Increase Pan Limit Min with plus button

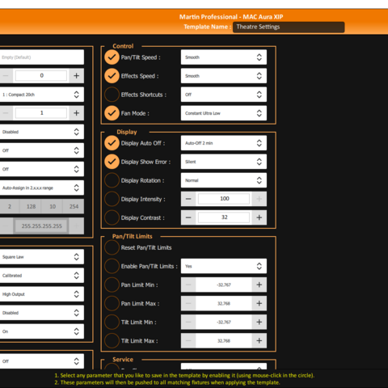click(x=259, y=285)
